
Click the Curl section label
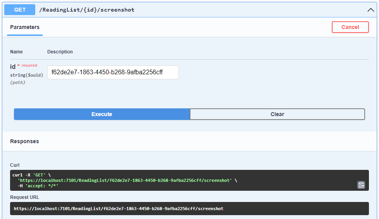coord(15,165)
